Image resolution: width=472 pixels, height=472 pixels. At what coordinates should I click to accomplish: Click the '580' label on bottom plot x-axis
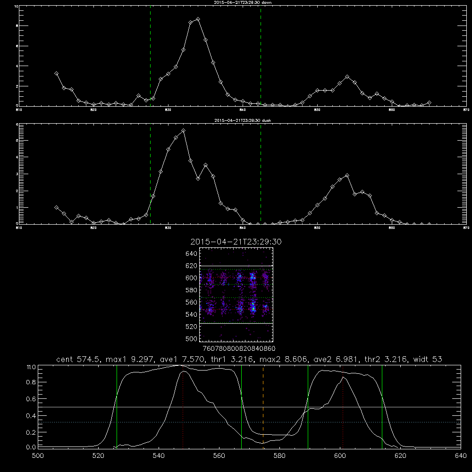point(279,456)
